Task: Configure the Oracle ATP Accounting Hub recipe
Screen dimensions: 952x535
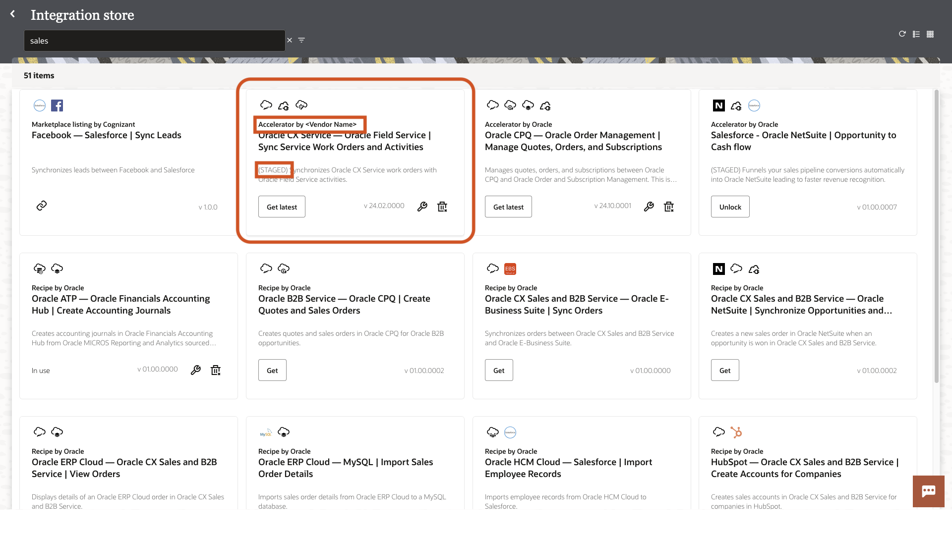Action: pyautogui.click(x=196, y=370)
